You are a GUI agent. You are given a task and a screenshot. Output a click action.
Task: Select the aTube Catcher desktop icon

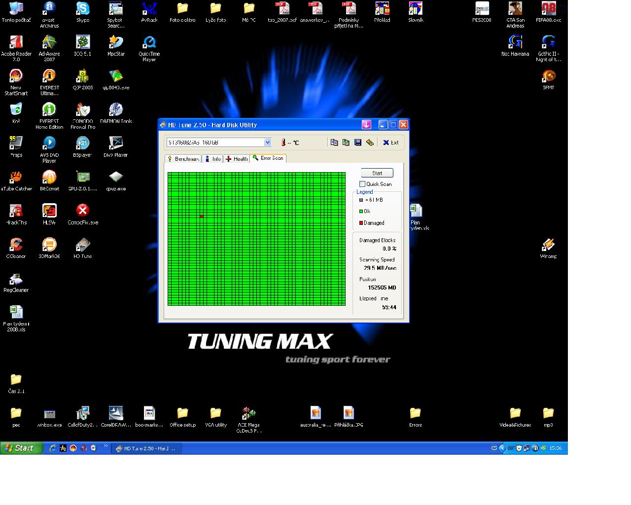[16, 180]
